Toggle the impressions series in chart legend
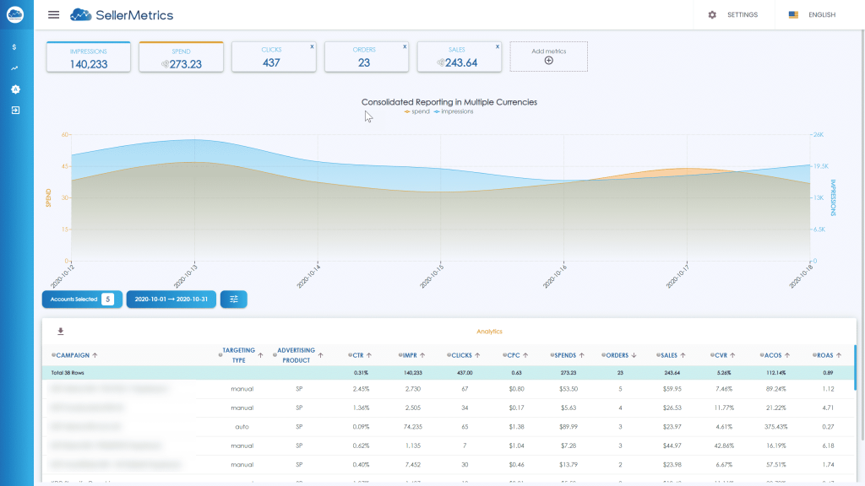The height and width of the screenshot is (486, 865). [454, 111]
